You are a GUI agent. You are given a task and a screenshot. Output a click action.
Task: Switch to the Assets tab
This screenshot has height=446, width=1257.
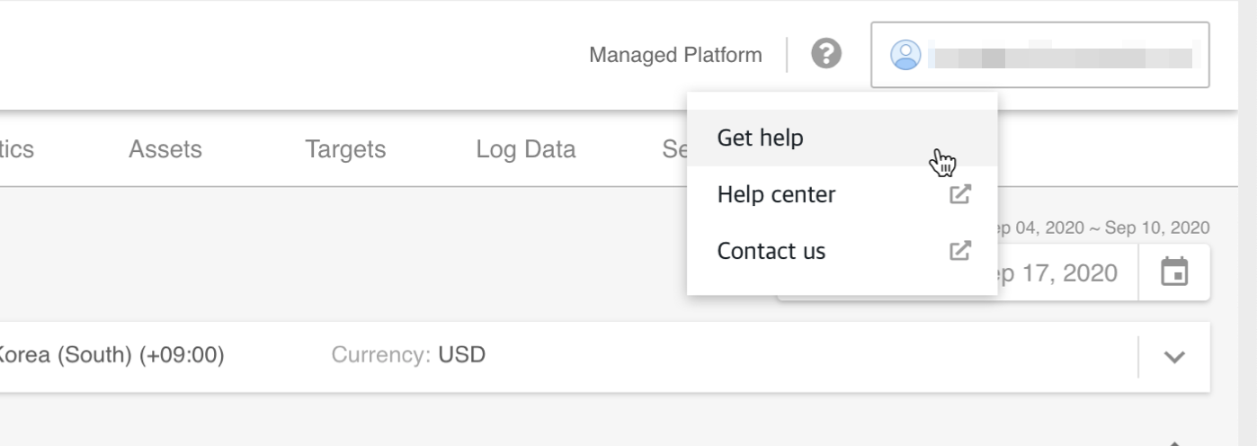(165, 149)
